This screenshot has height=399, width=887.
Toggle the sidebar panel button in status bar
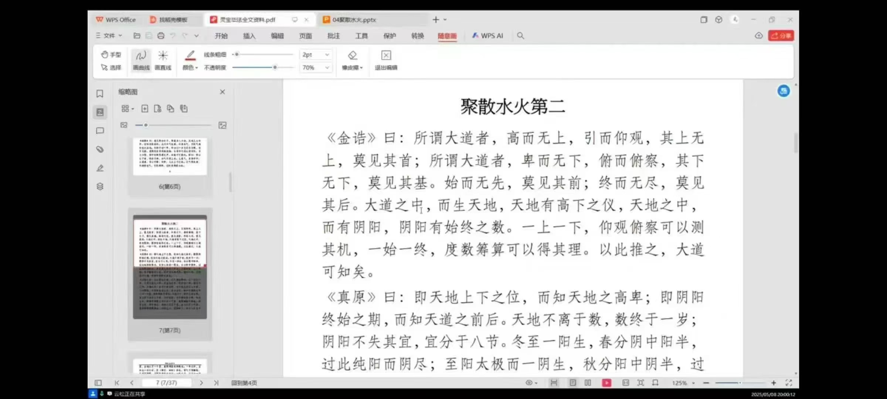point(98,383)
